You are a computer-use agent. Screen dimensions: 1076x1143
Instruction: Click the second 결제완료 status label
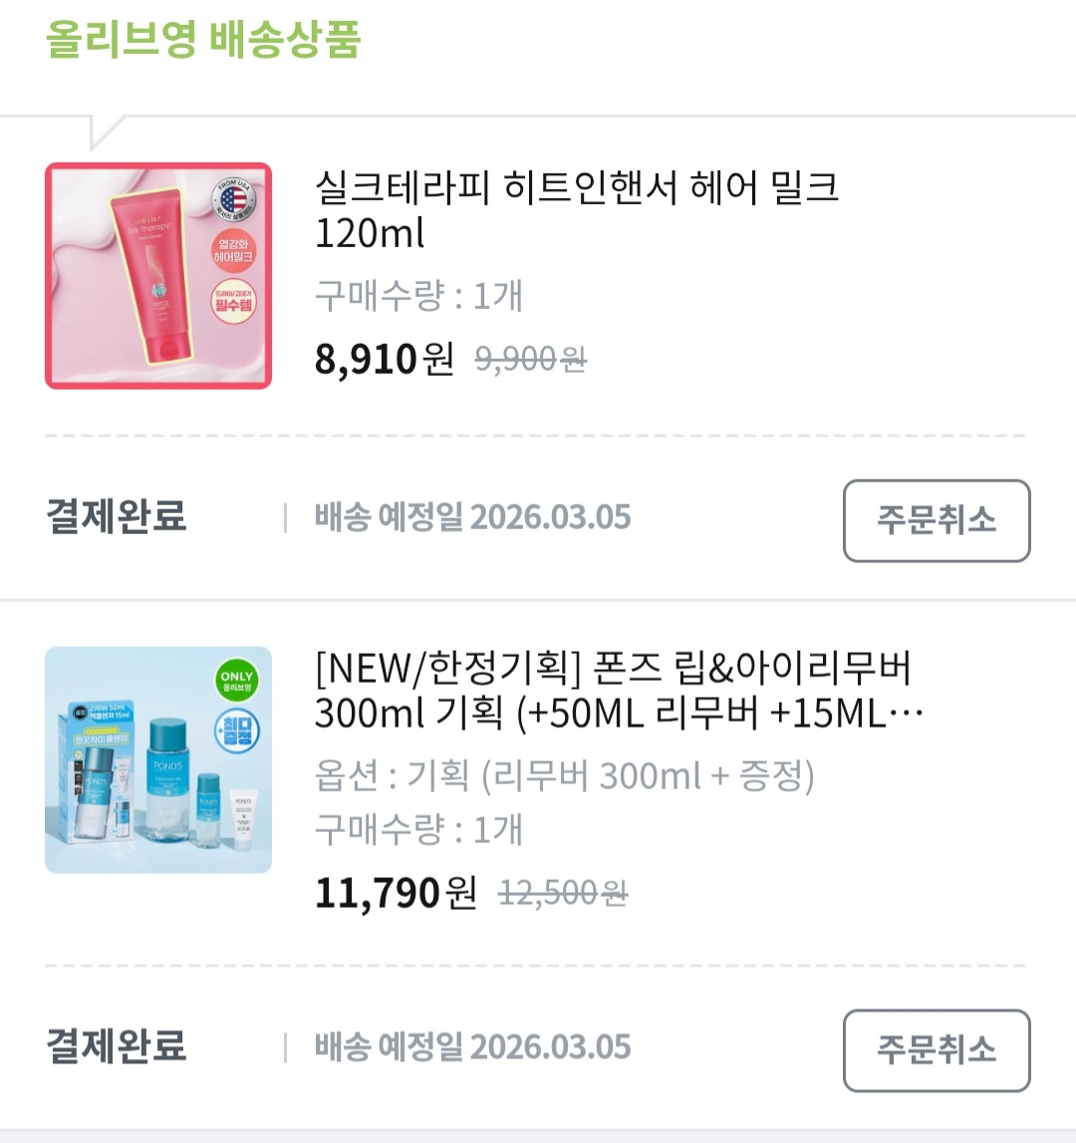pos(117,1047)
